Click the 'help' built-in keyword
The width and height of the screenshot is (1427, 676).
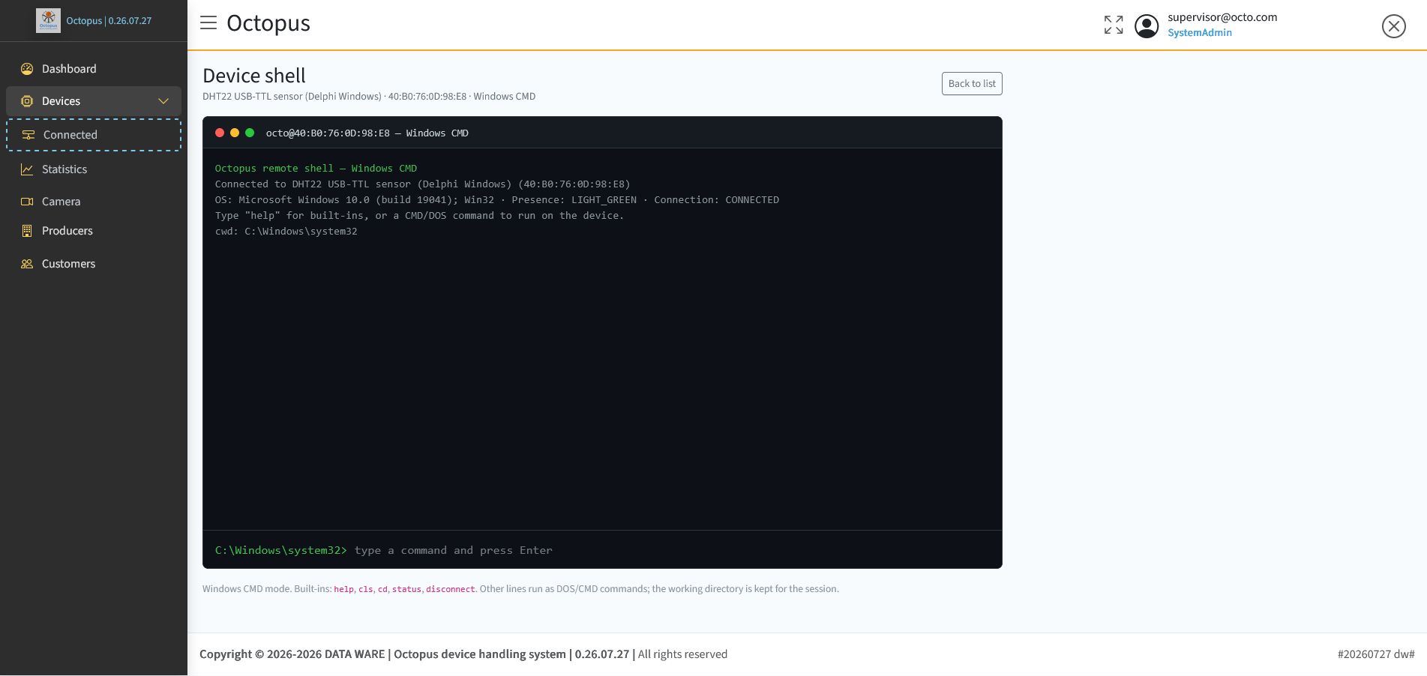[343, 589]
